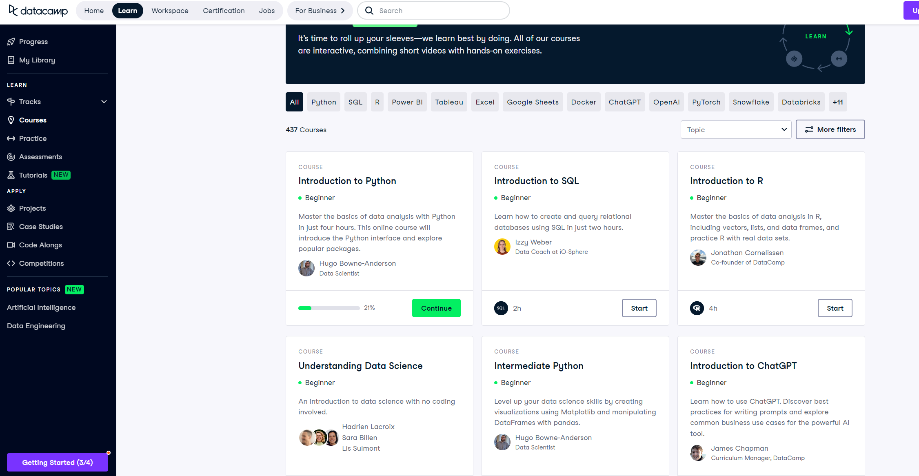Open My Library book icon
919x476 pixels.
coord(11,60)
